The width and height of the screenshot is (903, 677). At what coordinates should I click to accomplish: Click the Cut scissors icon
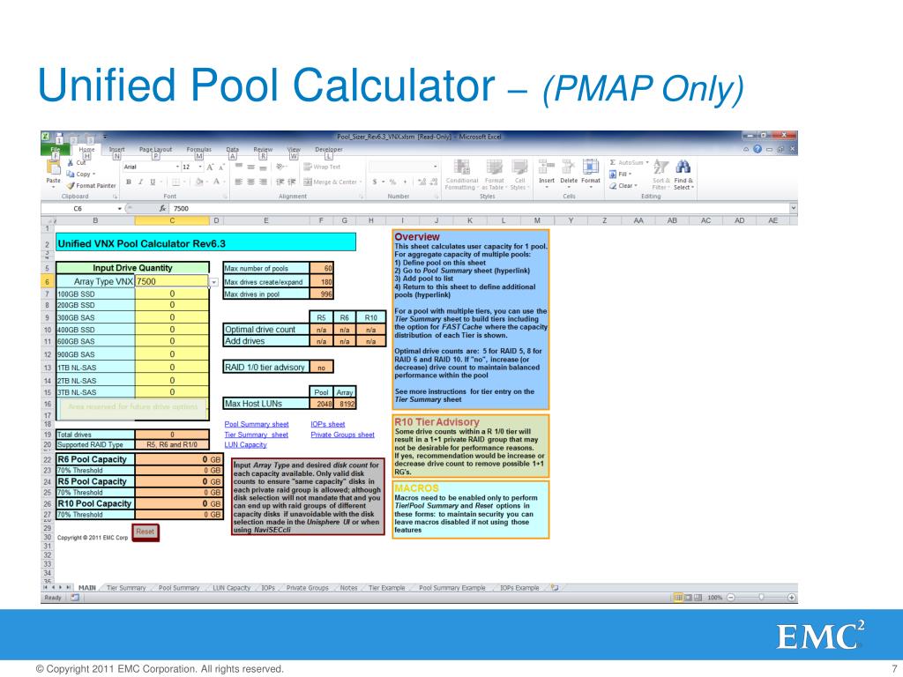pyautogui.click(x=71, y=163)
